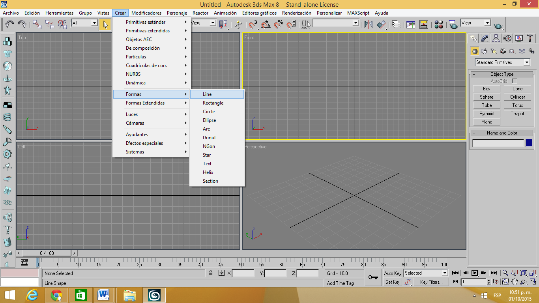
Task: Toggle the selection lock padlock icon
Action: pos(211,273)
